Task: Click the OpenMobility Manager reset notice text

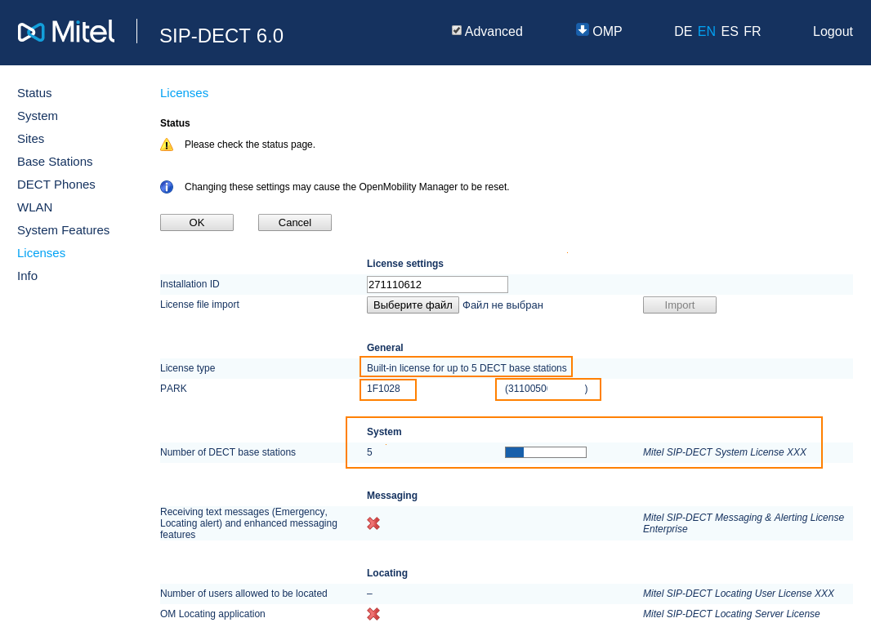Action: pos(346,187)
